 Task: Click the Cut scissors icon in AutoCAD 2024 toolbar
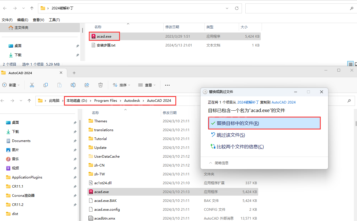pyautogui.click(x=32, y=85)
